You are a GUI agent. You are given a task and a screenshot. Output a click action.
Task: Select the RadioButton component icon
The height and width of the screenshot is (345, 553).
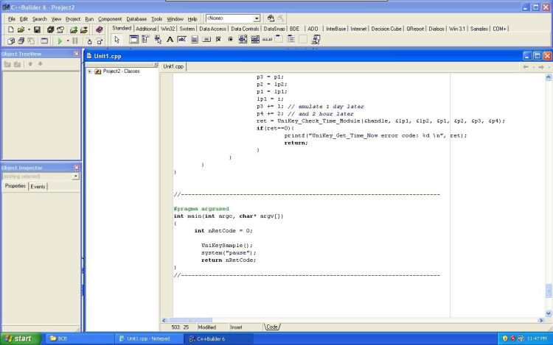tap(231, 40)
